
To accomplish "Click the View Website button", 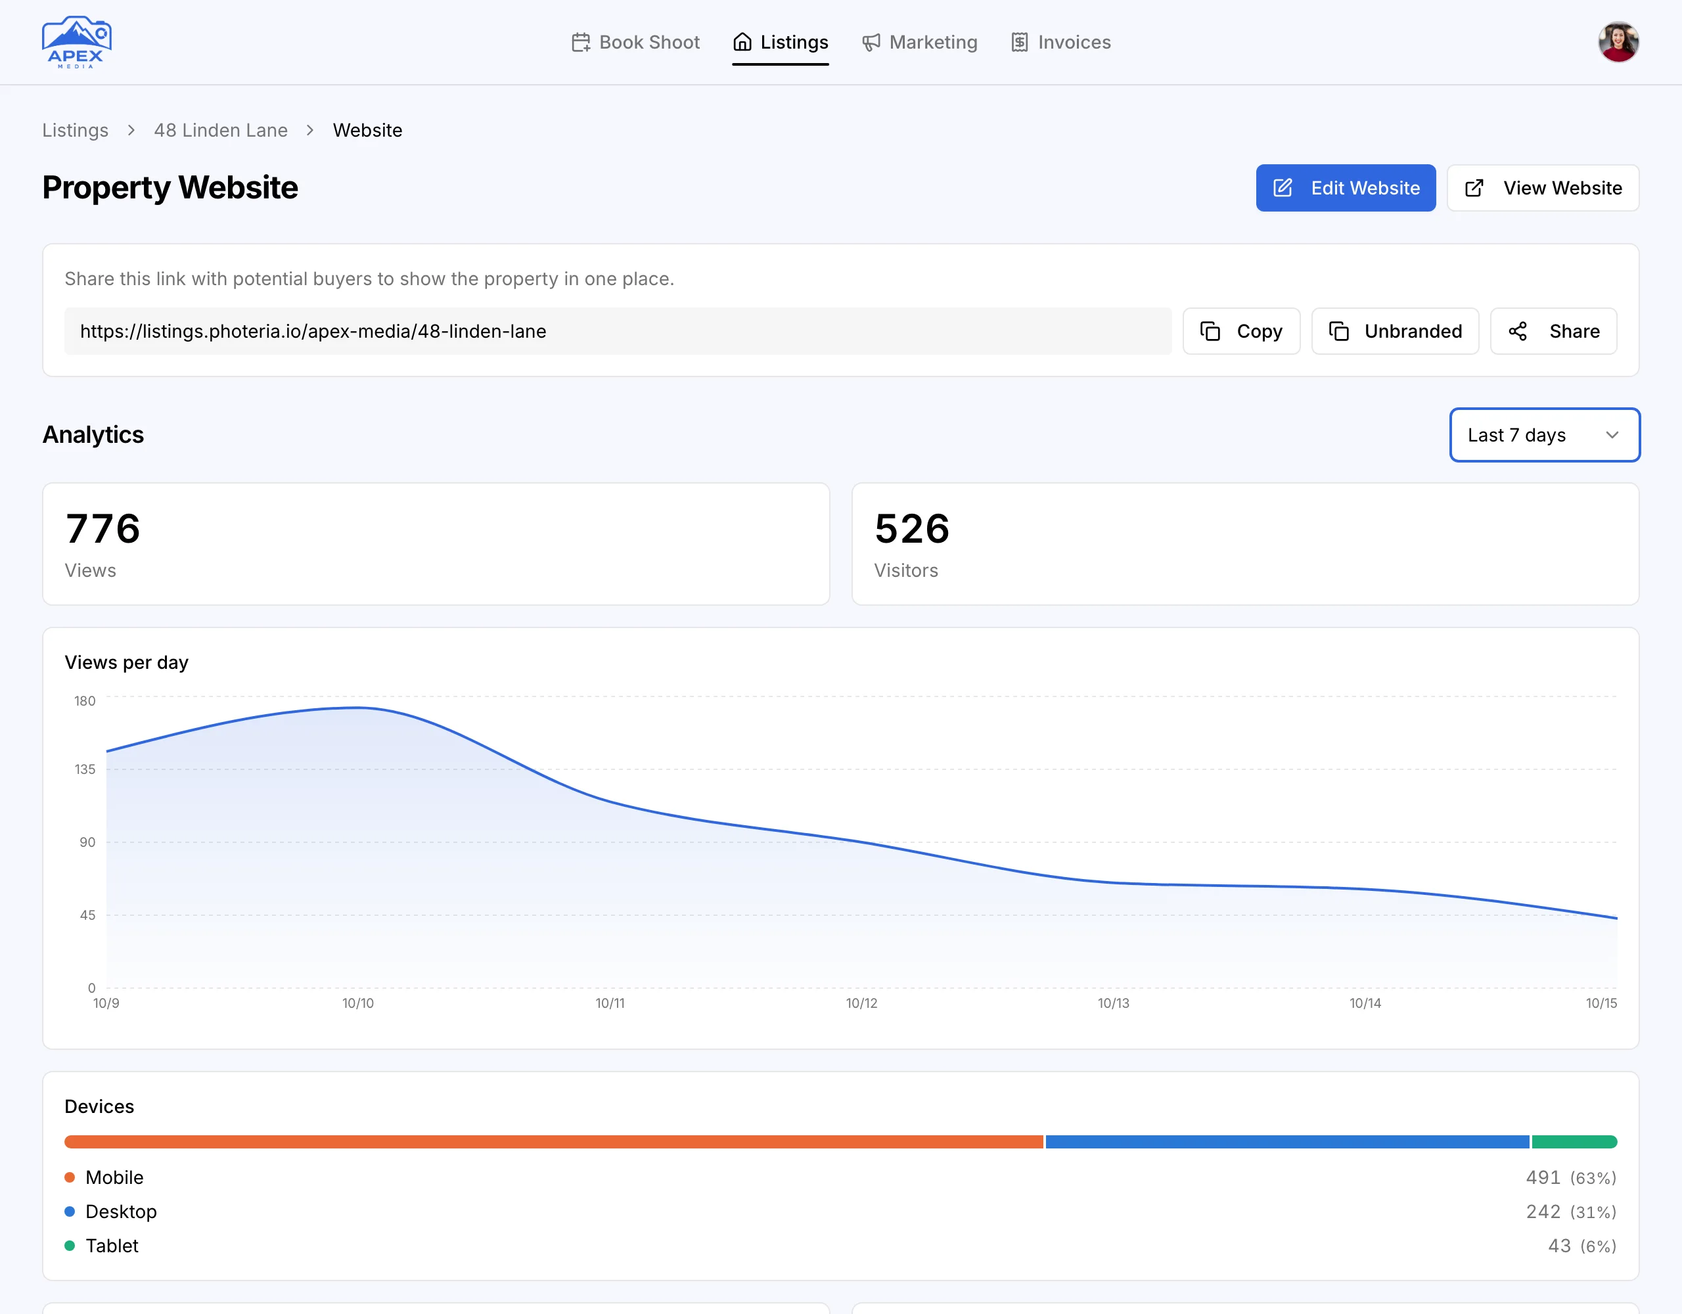I will pos(1543,188).
